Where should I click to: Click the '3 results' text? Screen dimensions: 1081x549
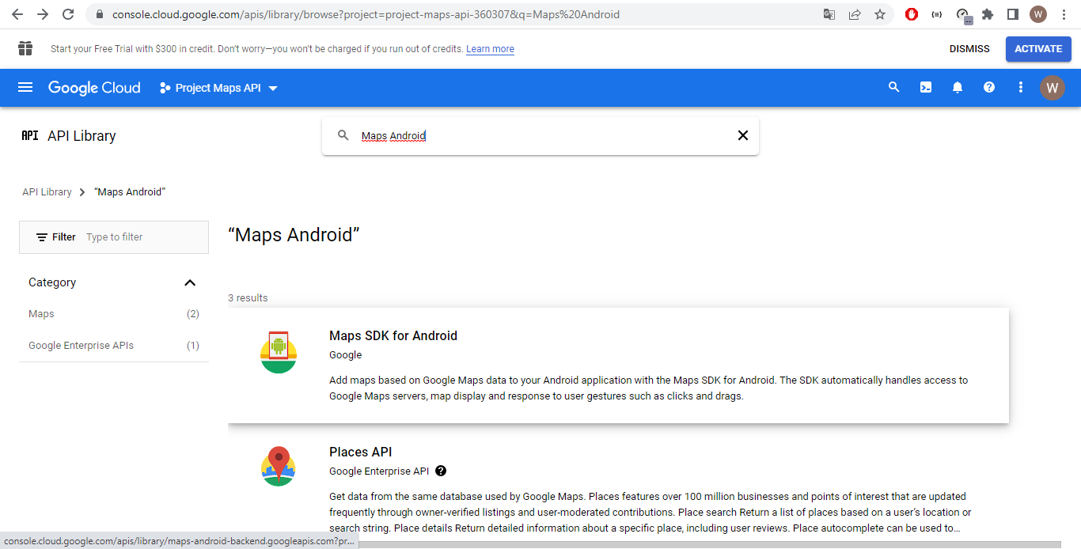coord(248,298)
